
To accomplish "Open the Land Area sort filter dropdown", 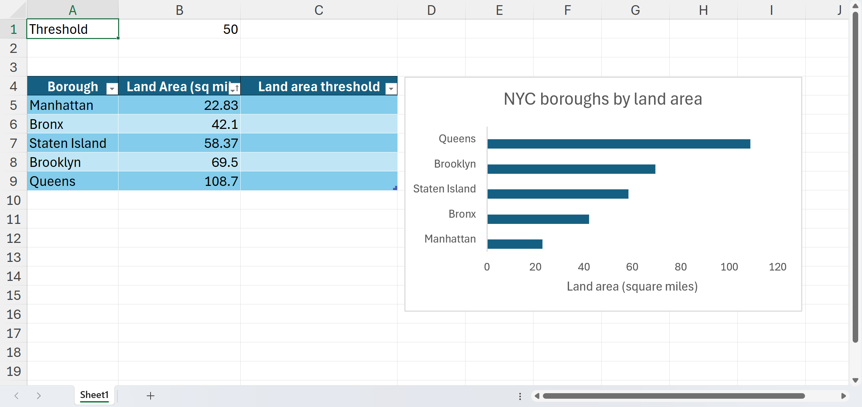I will coord(234,89).
